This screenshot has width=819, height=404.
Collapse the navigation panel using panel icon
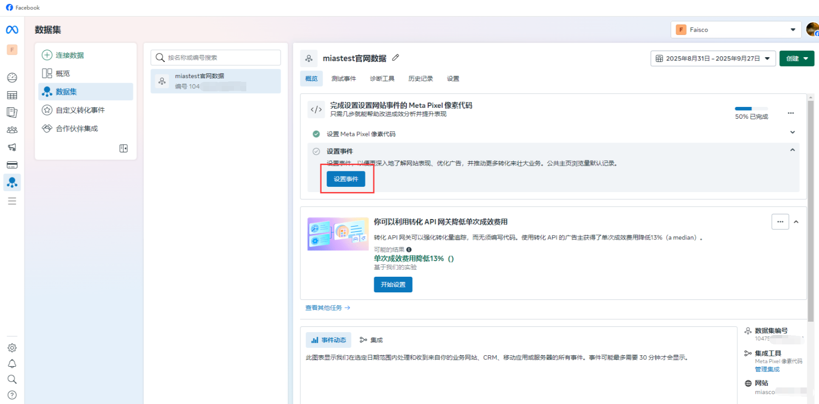(124, 149)
